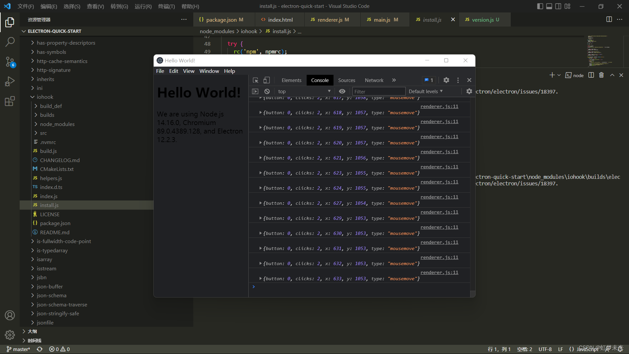Image resolution: width=629 pixels, height=354 pixels.
Task: Show the DevTools console sidebar
Action: [255, 92]
